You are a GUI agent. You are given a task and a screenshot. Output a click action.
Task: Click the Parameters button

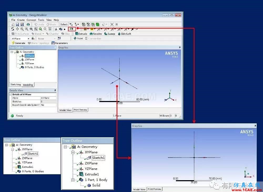click(60, 43)
